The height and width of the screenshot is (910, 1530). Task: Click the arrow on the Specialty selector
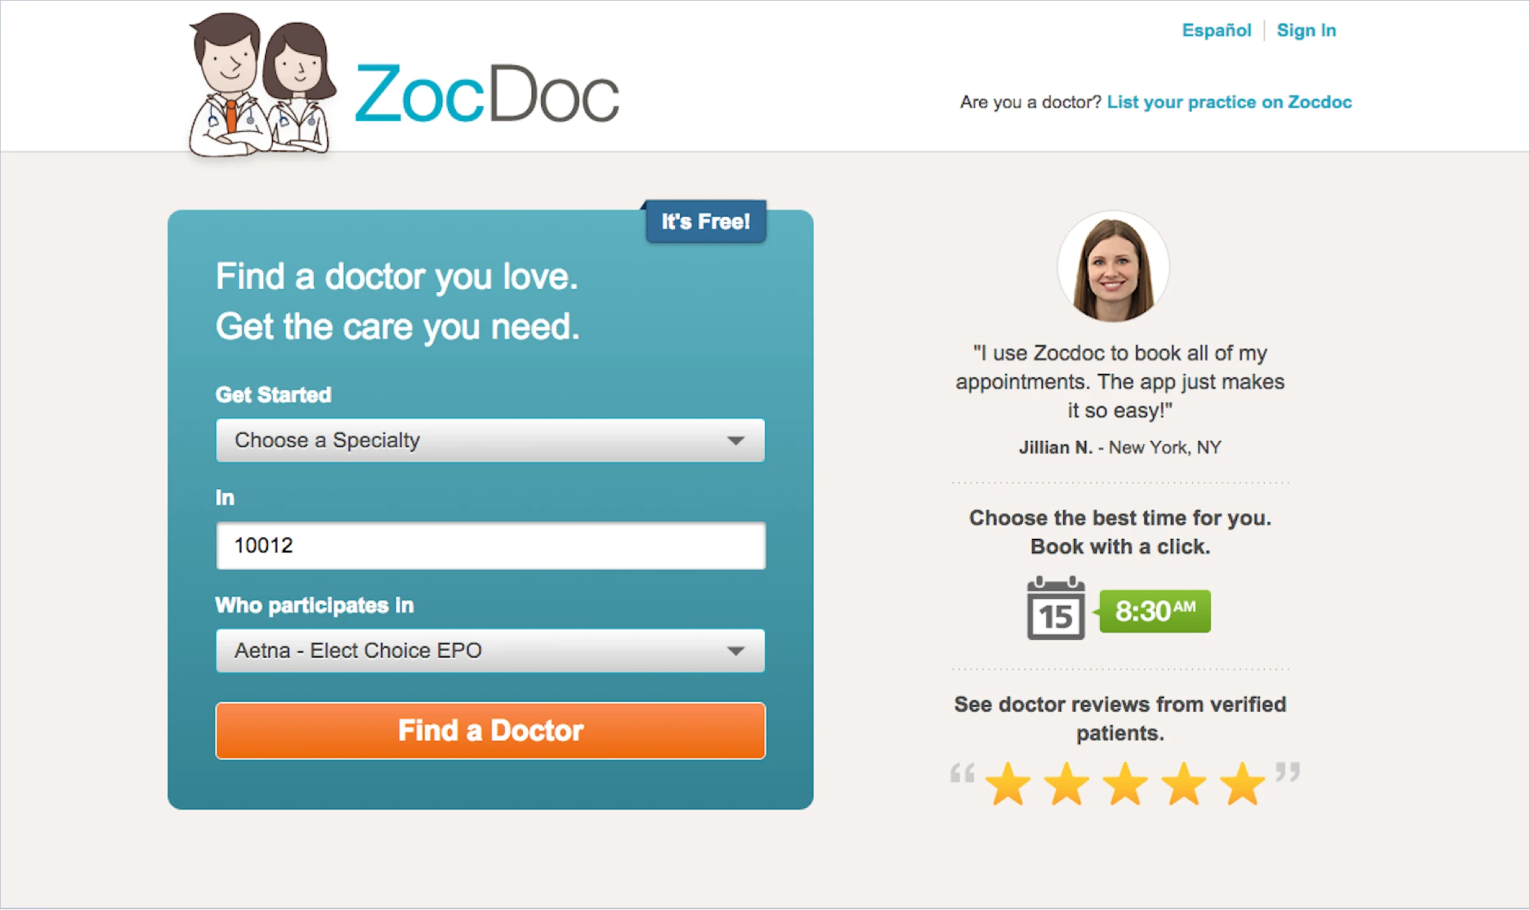click(x=736, y=441)
